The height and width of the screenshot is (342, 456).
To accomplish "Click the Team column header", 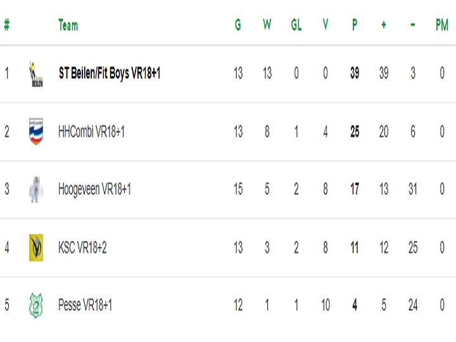I will [68, 25].
